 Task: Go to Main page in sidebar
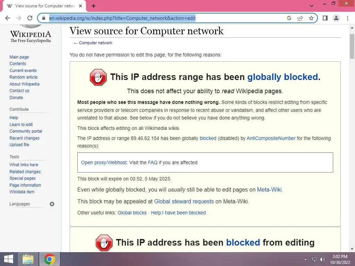(x=19, y=57)
